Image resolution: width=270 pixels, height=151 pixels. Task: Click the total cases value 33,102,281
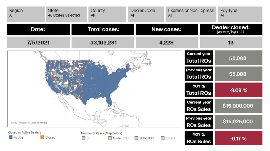pos(103,43)
